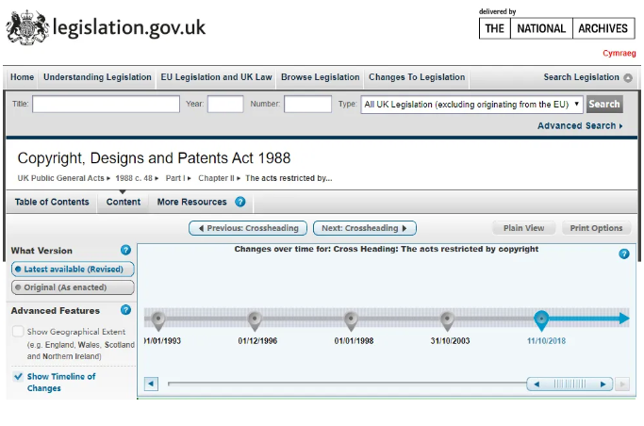Select the 01/12/1996 timeline marker
The width and height of the screenshot is (644, 426).
255,320
